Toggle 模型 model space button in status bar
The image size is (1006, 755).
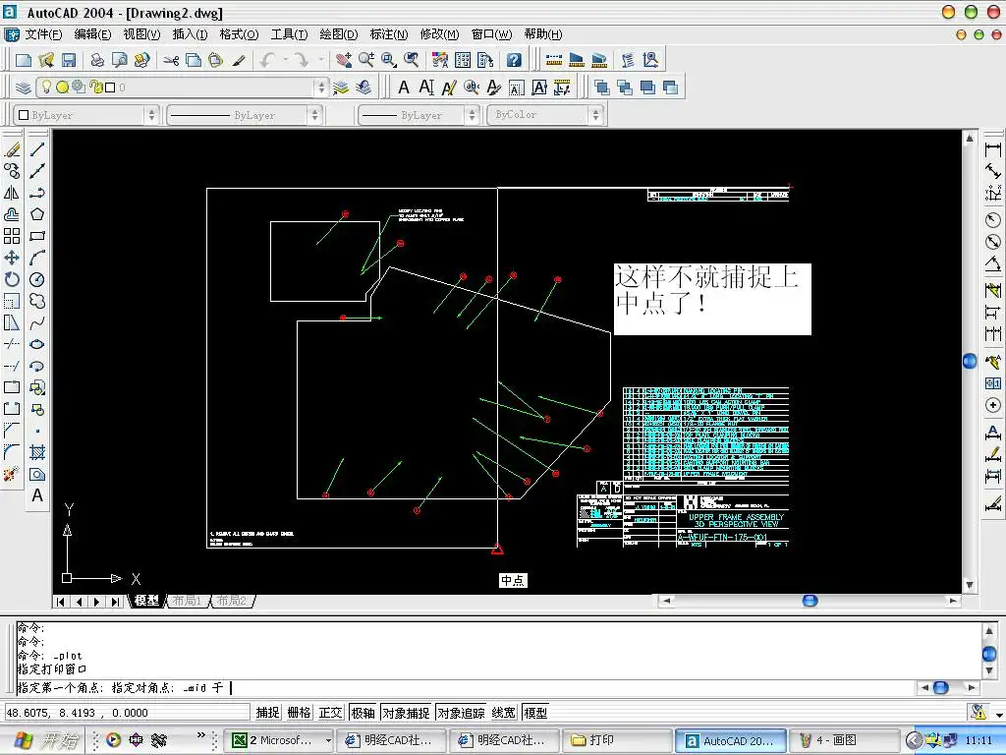535,713
